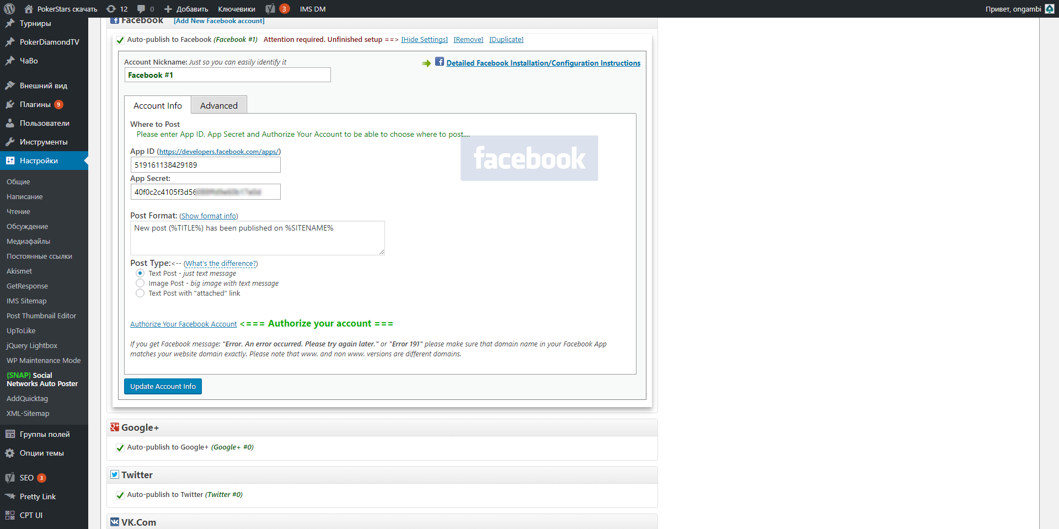Switch to the Account Info tab

point(158,105)
